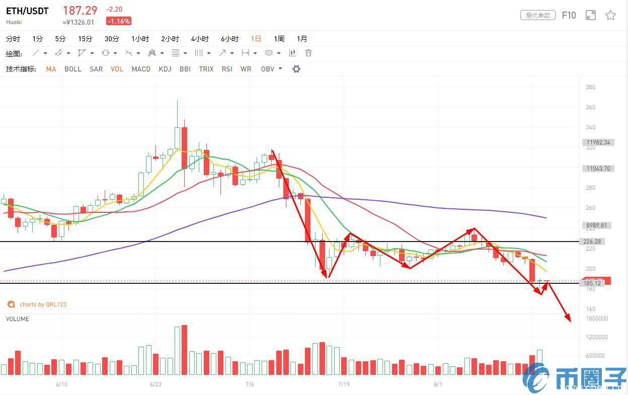Switch to the 1周 timeframe
628x395 pixels.
click(x=279, y=39)
